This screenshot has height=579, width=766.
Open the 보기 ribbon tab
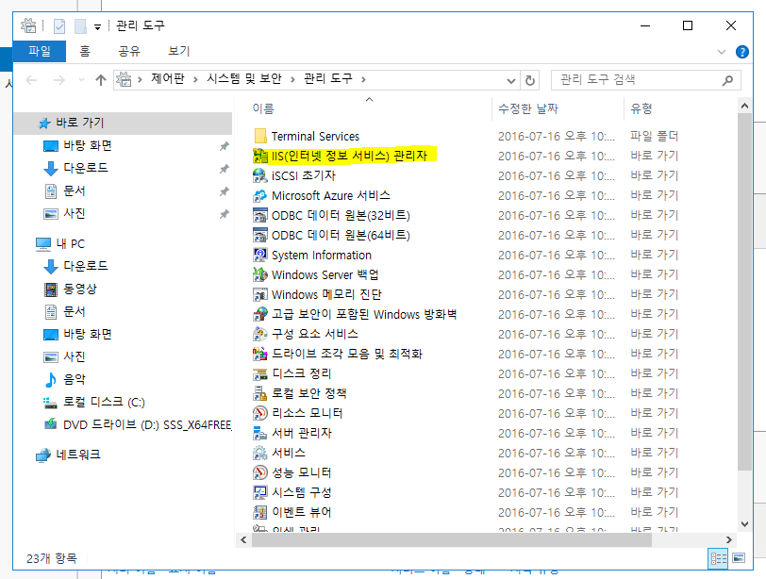(x=179, y=51)
